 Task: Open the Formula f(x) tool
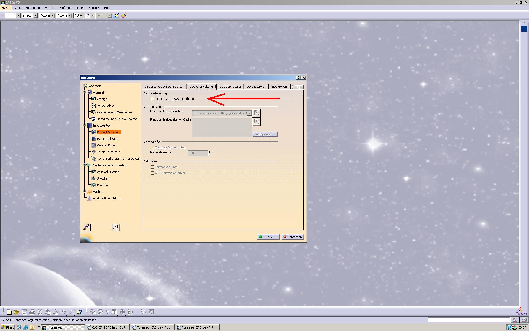pos(93,312)
